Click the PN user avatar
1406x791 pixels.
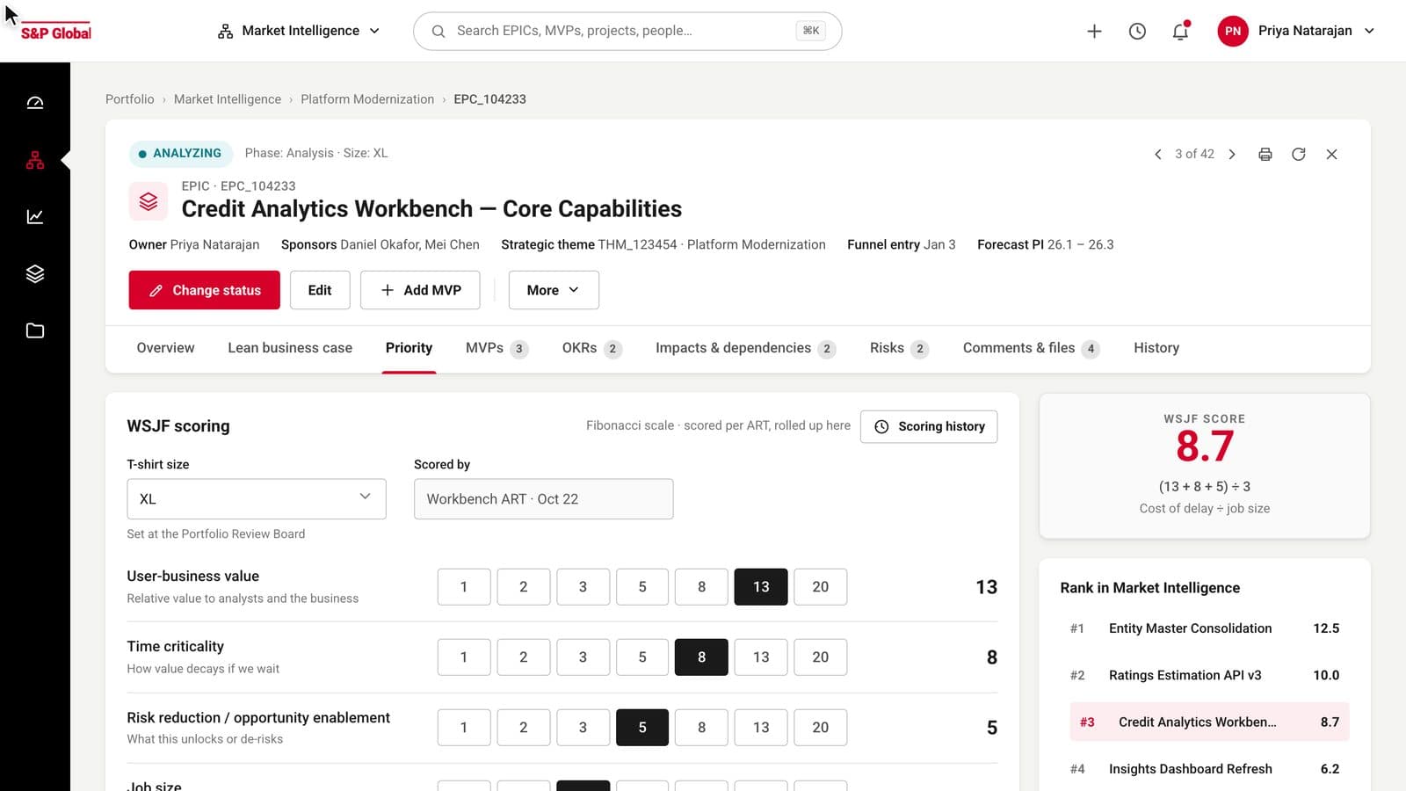pyautogui.click(x=1233, y=31)
